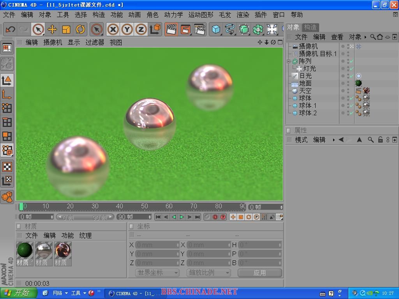
Task: Click the Undo arrow icon in toolbar
Action: 10,29
